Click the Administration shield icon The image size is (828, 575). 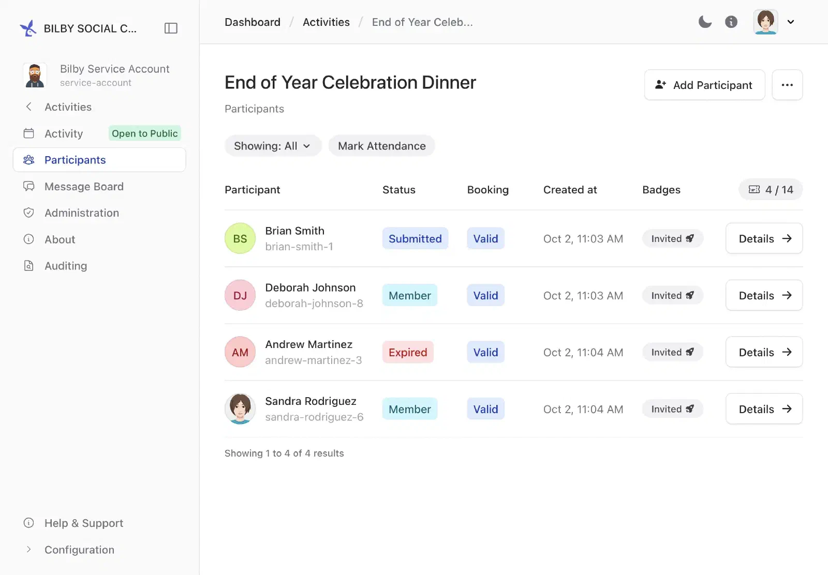29,213
